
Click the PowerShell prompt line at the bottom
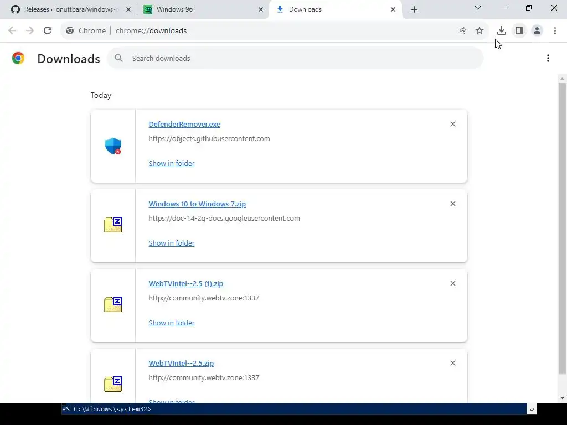[x=106, y=409]
